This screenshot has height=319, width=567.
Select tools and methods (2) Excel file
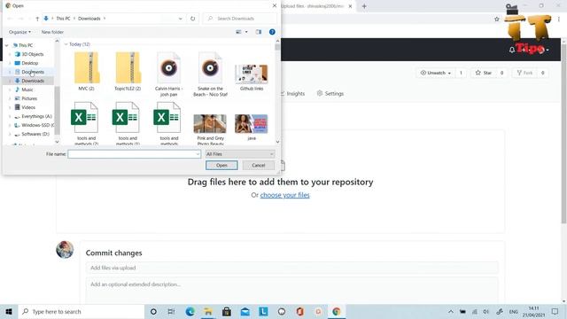pyautogui.click(x=87, y=123)
